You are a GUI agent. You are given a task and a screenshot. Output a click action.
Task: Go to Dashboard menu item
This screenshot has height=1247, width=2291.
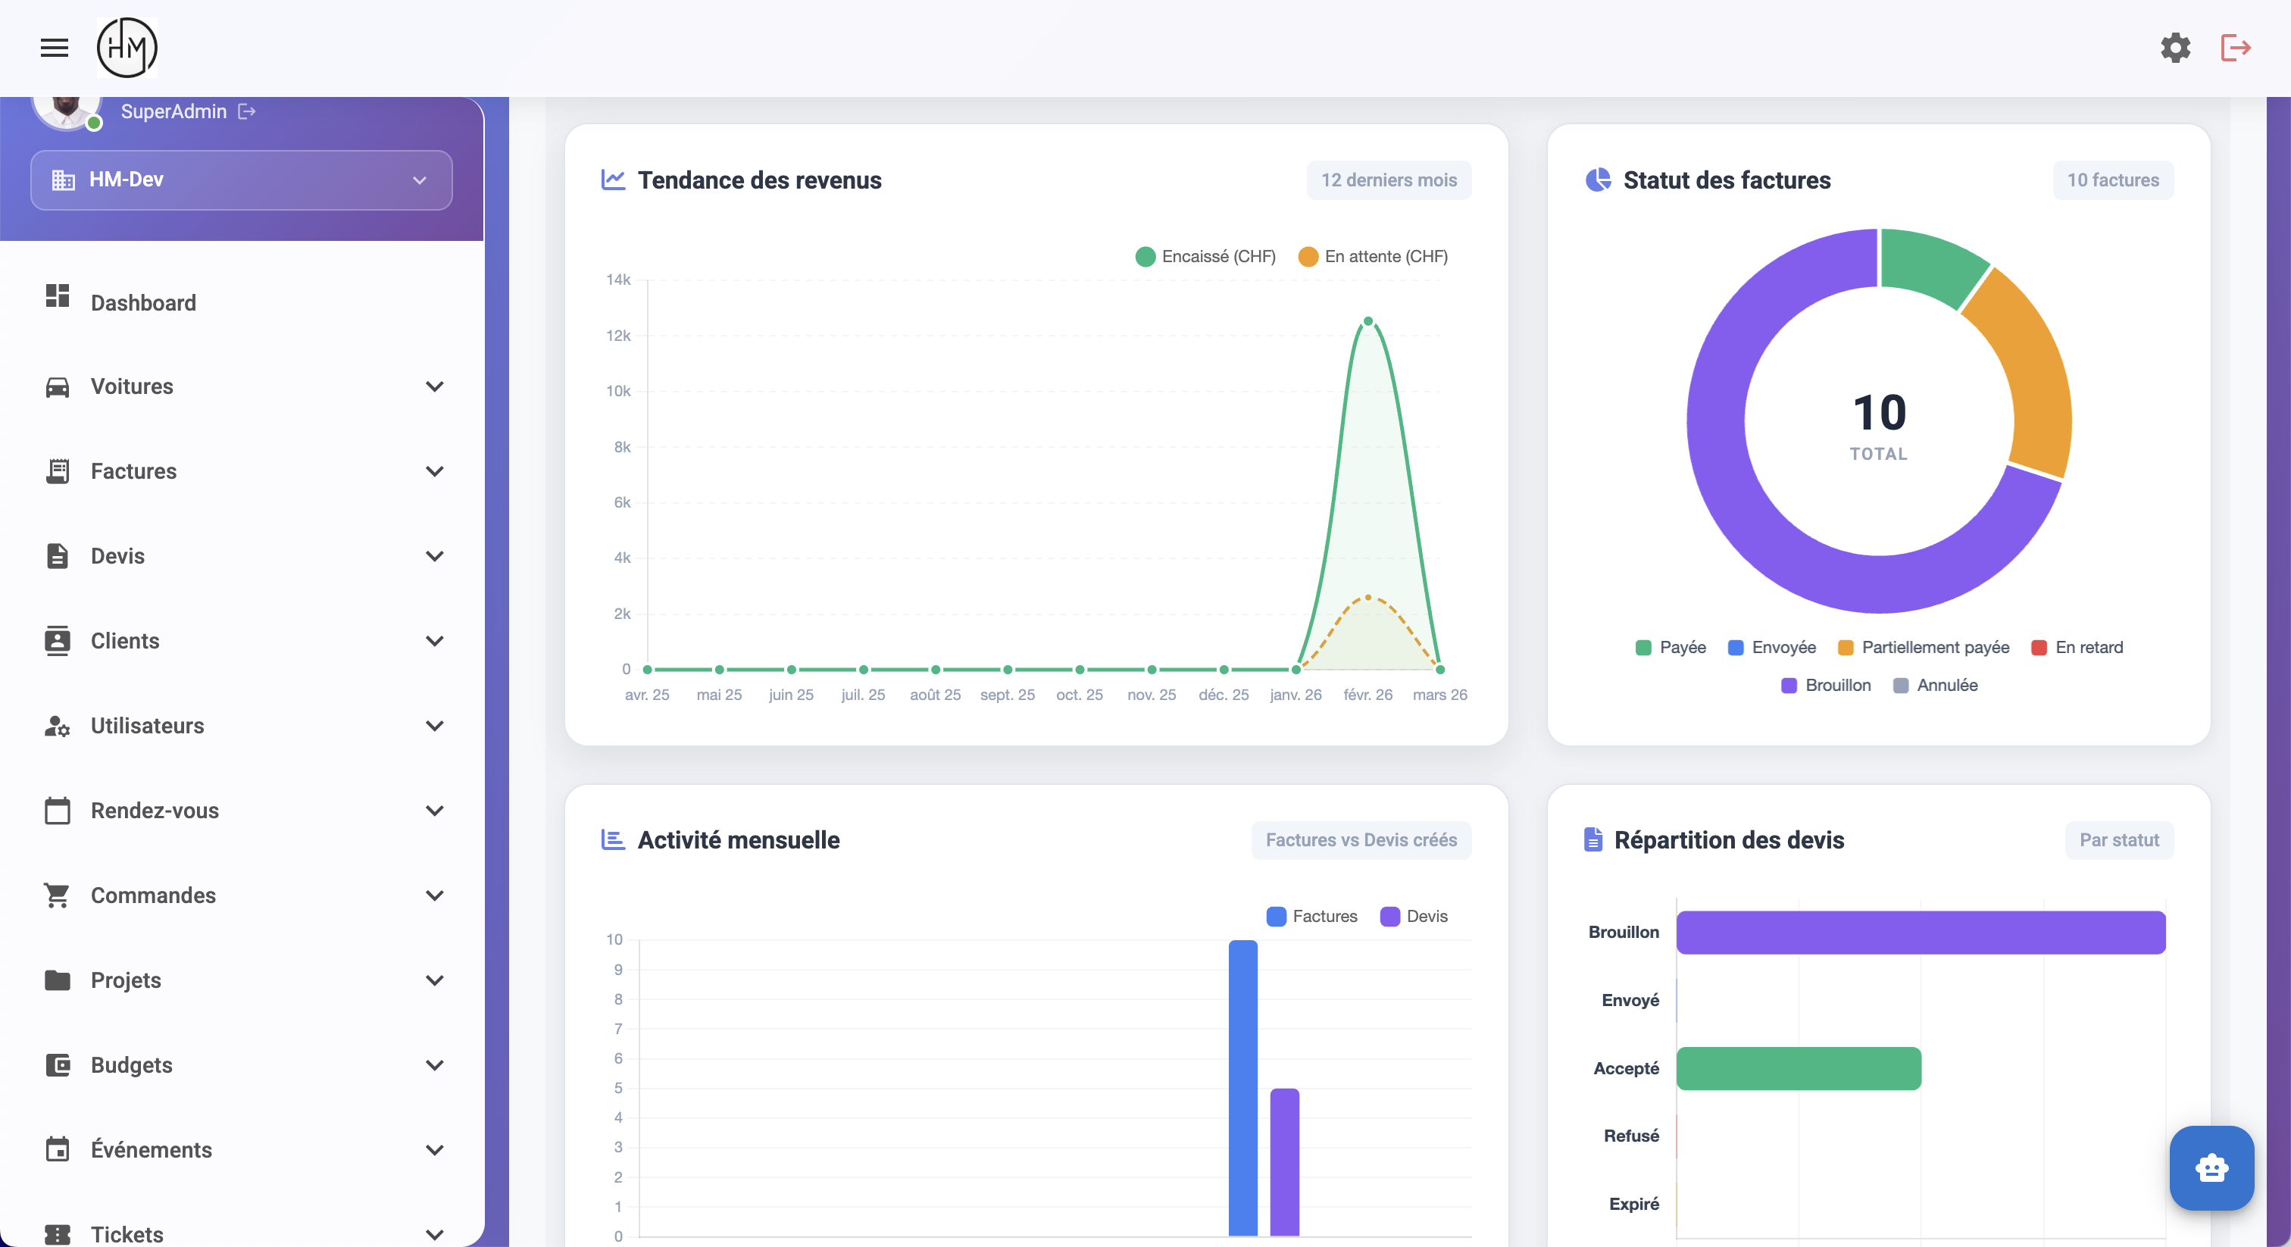(143, 302)
